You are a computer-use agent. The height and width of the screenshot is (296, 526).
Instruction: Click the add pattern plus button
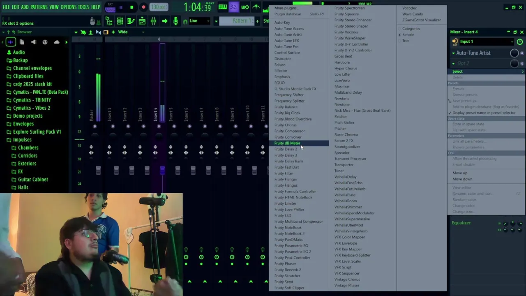258,21
